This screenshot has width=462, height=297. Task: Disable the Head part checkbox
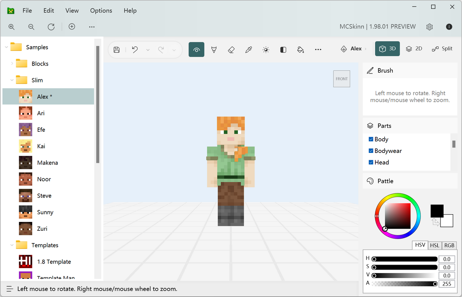(371, 162)
